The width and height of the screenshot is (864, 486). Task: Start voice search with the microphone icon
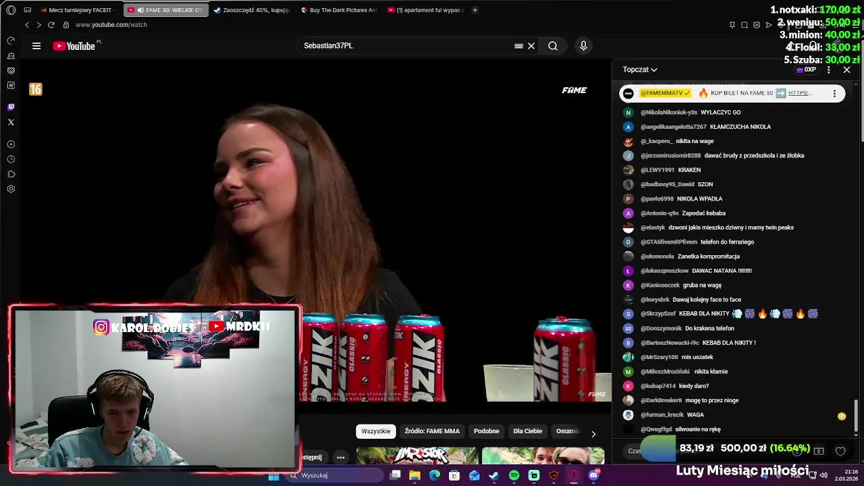(x=584, y=46)
